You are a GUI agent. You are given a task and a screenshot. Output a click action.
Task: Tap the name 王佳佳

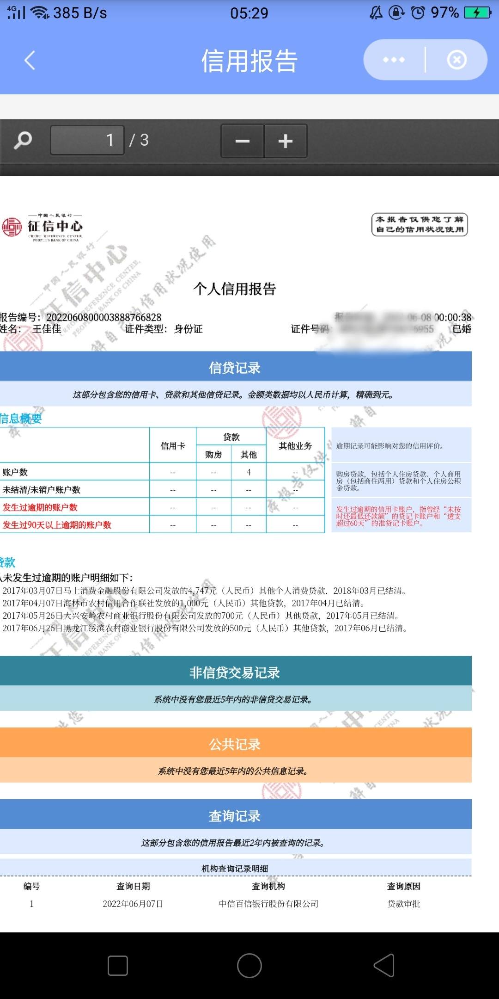pyautogui.click(x=47, y=329)
